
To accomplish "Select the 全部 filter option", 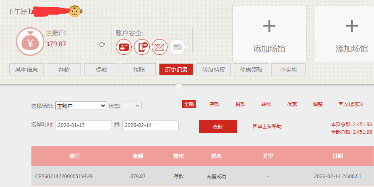I will point(189,104).
